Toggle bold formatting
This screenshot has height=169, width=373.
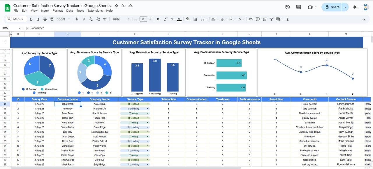(158, 19)
